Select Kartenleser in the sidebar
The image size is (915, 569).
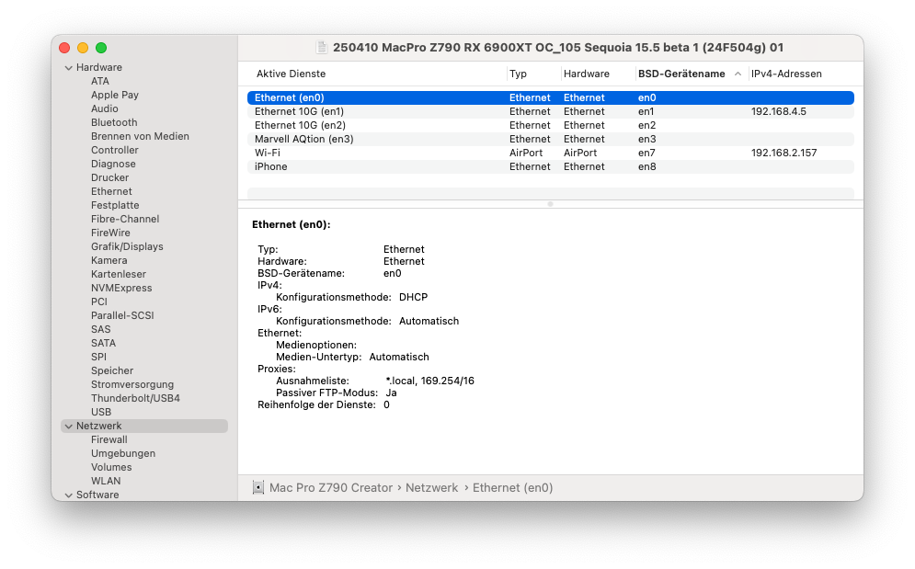pos(119,274)
